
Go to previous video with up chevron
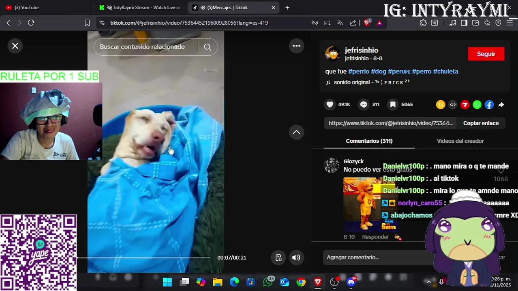[x=297, y=132]
